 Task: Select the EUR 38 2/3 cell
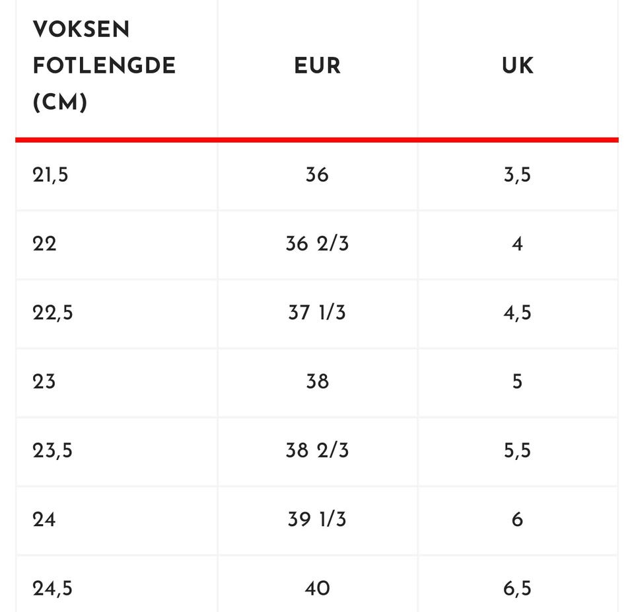tap(318, 450)
